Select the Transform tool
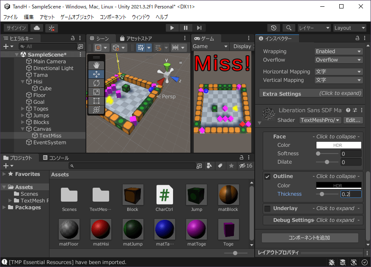The image size is (371, 267). click(96, 110)
